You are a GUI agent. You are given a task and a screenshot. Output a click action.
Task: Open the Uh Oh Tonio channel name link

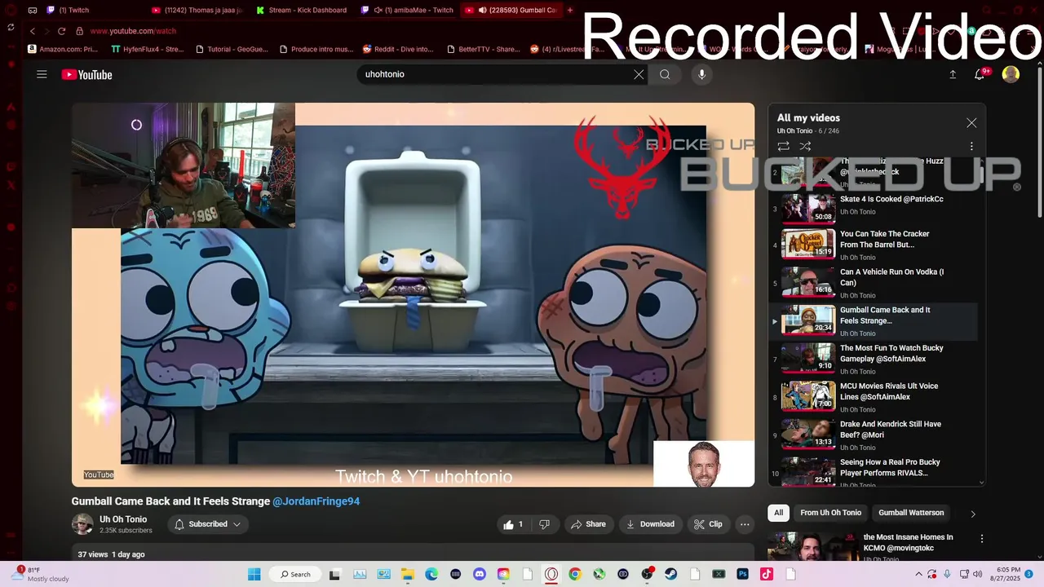[x=123, y=519]
